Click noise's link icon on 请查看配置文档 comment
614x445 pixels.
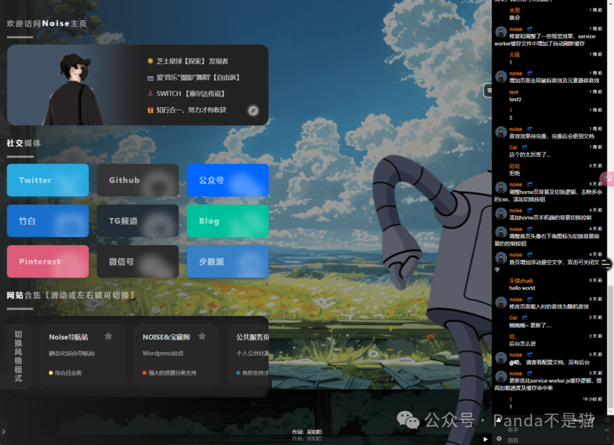pos(530,355)
